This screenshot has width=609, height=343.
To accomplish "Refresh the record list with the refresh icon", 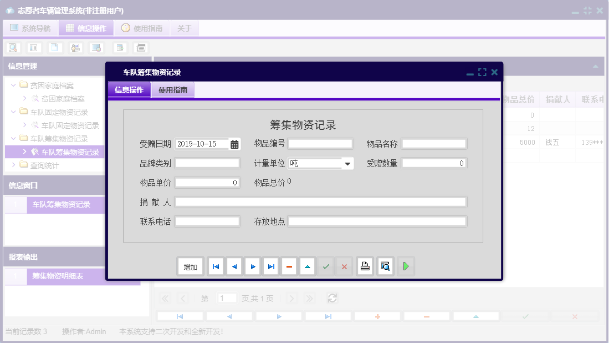I will click(x=332, y=298).
